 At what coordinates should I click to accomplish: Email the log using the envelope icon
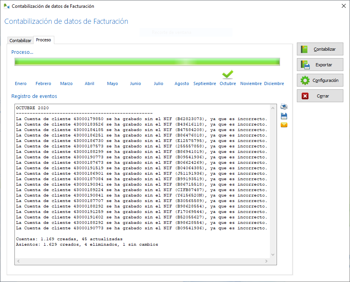(284, 125)
